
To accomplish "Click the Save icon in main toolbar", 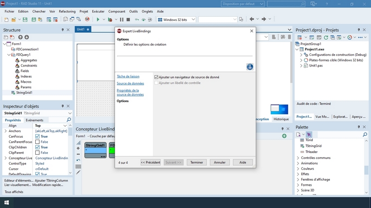I will (25, 19).
